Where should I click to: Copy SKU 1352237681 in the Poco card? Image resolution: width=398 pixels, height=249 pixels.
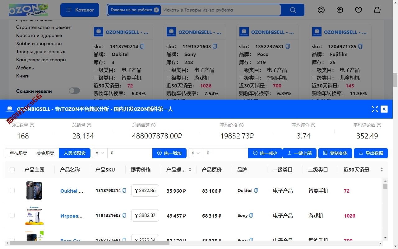point(288,46)
